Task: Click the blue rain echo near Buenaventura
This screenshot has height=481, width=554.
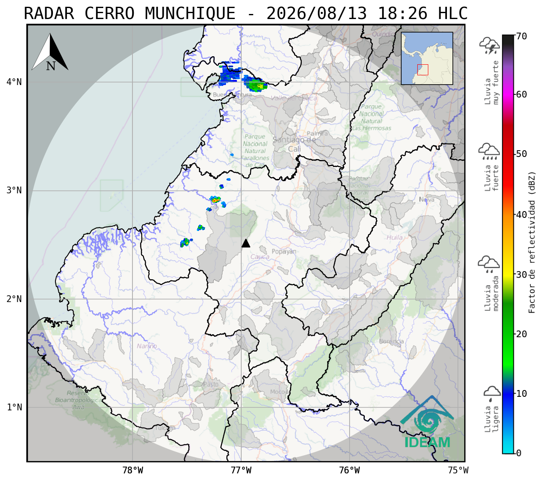Action: [230, 73]
